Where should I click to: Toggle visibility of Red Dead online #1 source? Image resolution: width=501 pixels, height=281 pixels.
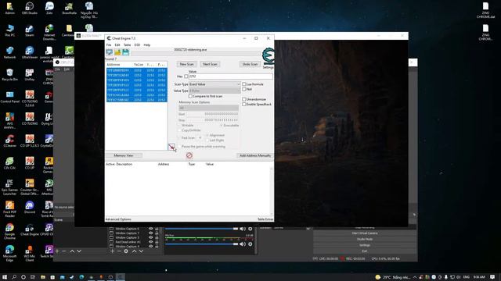point(150,242)
